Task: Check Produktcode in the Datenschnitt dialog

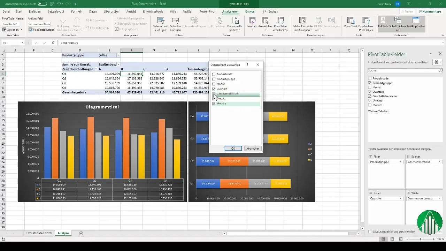Action: tap(214, 74)
